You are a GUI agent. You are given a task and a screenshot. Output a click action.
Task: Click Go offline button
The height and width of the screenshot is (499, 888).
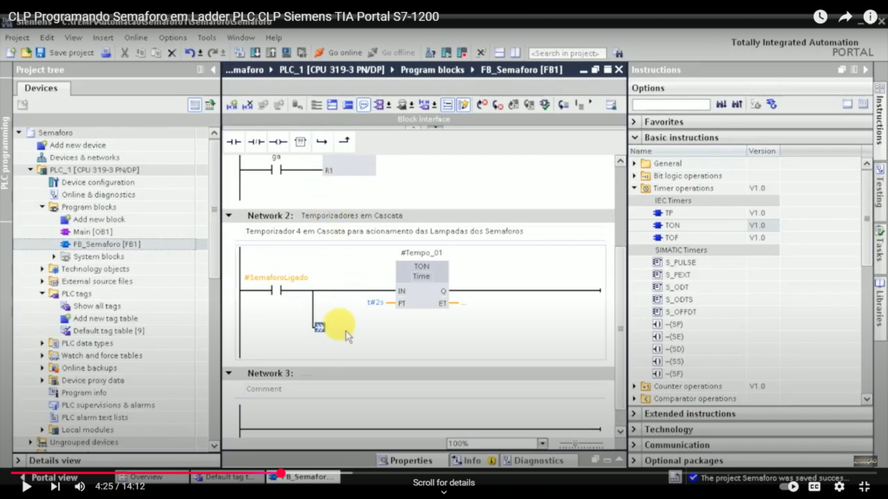point(391,53)
